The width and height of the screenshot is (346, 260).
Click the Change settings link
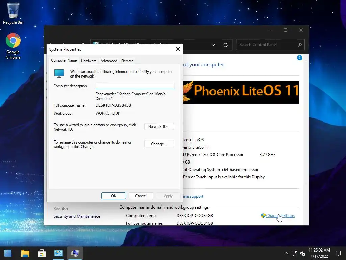point(280,216)
